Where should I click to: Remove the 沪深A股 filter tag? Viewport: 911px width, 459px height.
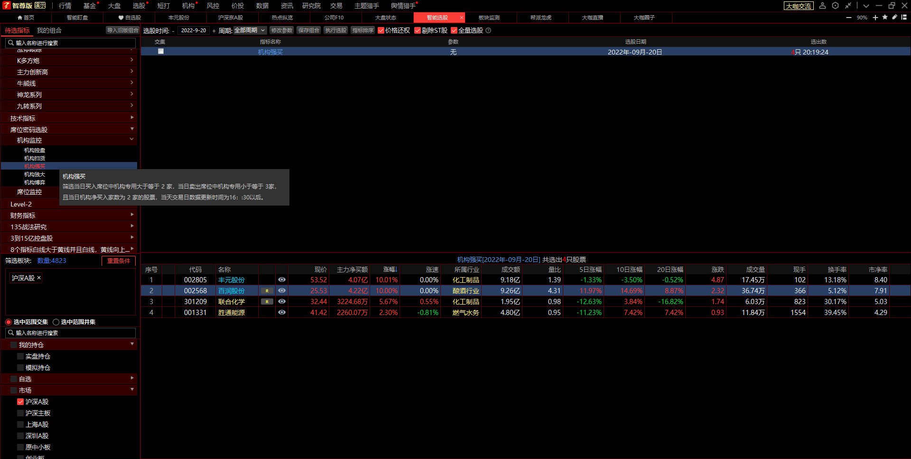coord(39,278)
